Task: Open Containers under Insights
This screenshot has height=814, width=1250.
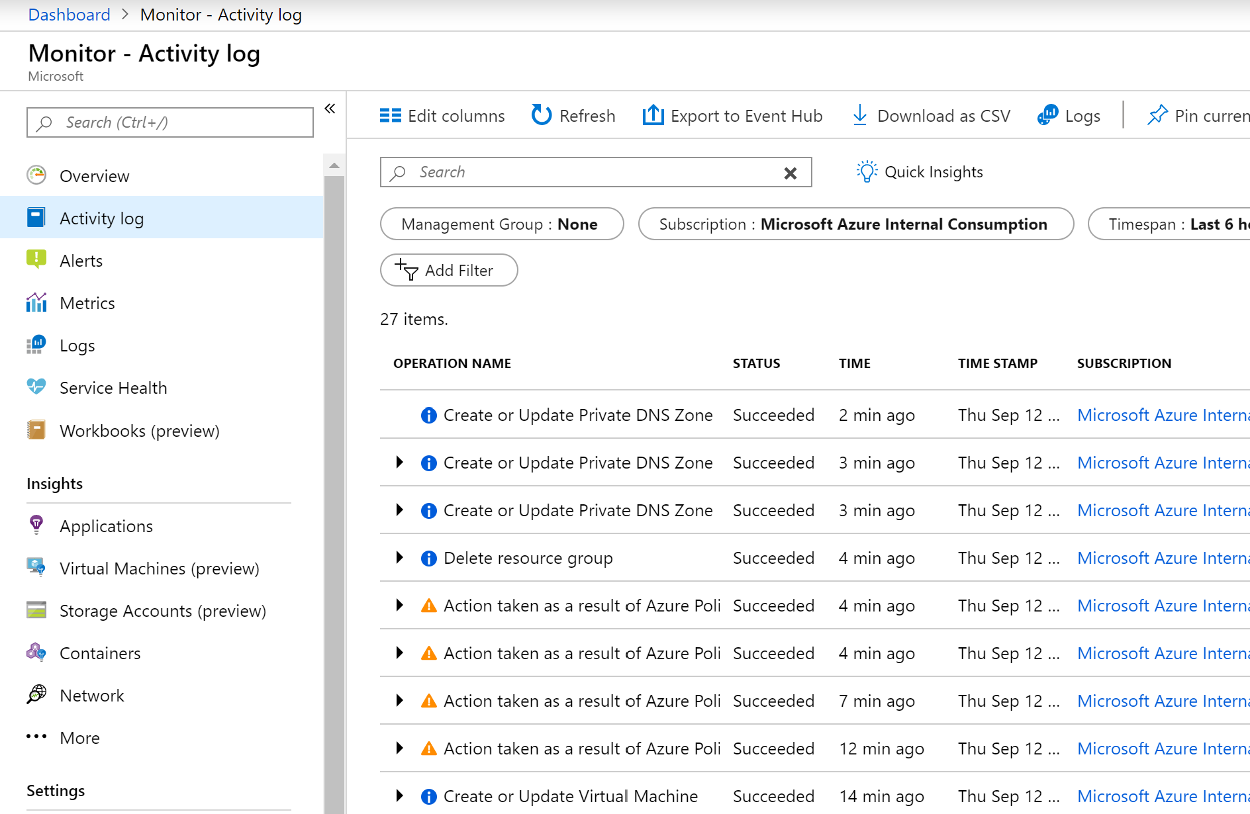Action: coord(100,653)
